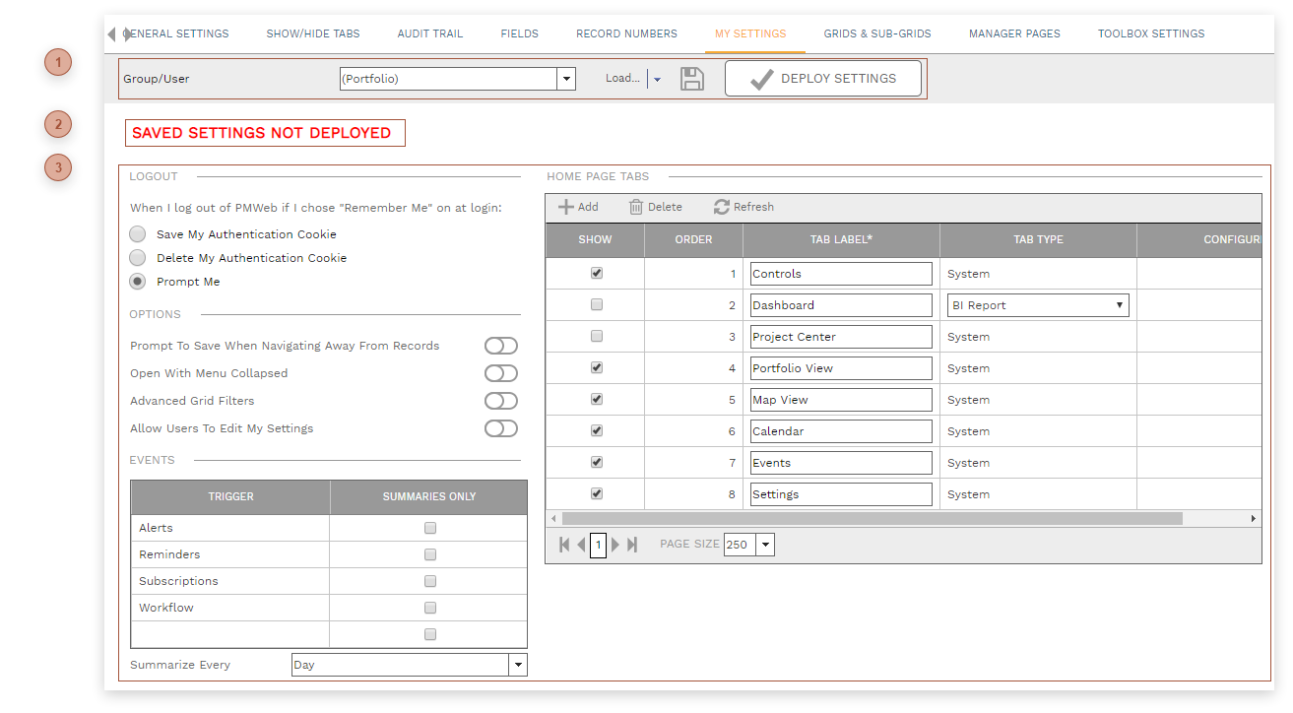Open the Group/User dropdown
The image size is (1293, 713).
point(566,79)
